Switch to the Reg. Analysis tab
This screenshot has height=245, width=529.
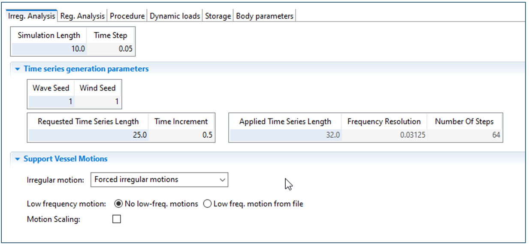tap(82, 16)
